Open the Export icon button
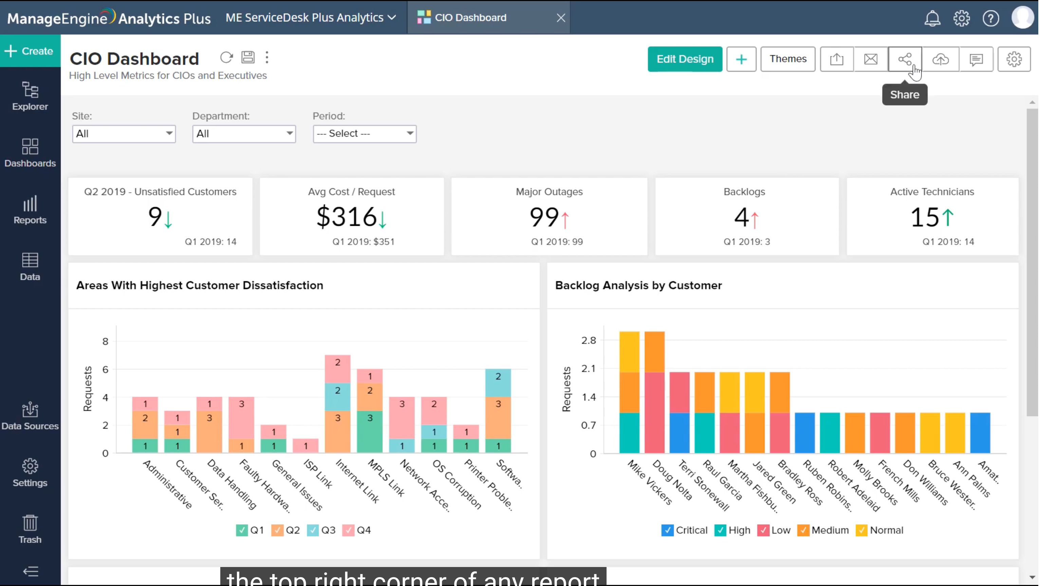1040x586 pixels. tap(837, 59)
